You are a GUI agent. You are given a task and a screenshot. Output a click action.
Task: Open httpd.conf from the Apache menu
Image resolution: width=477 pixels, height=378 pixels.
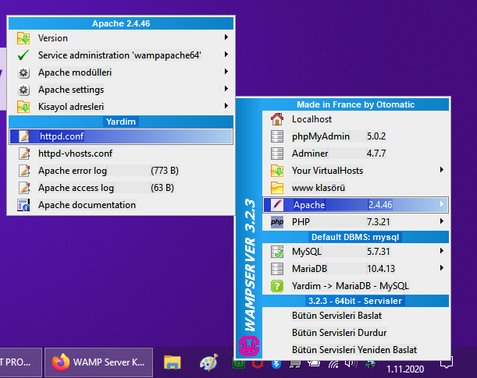121,136
